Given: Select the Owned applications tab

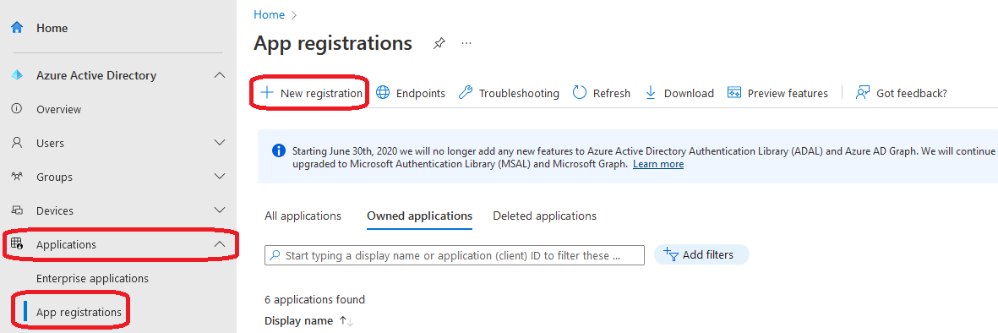Looking at the screenshot, I should (419, 216).
